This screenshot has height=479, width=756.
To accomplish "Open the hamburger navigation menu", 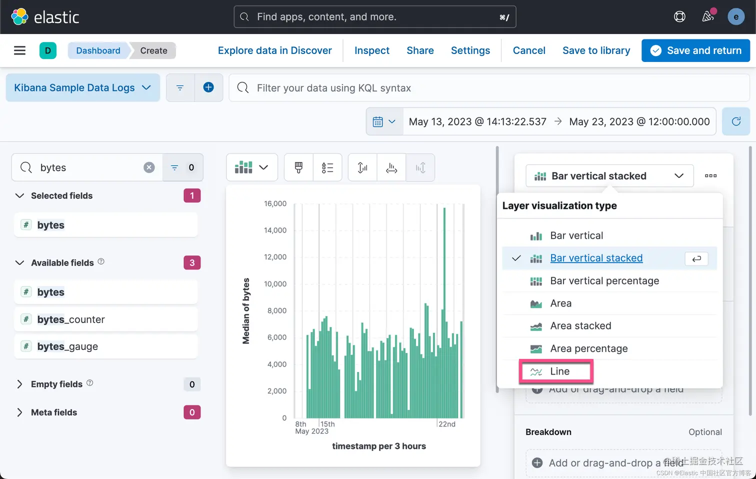I will point(19,50).
